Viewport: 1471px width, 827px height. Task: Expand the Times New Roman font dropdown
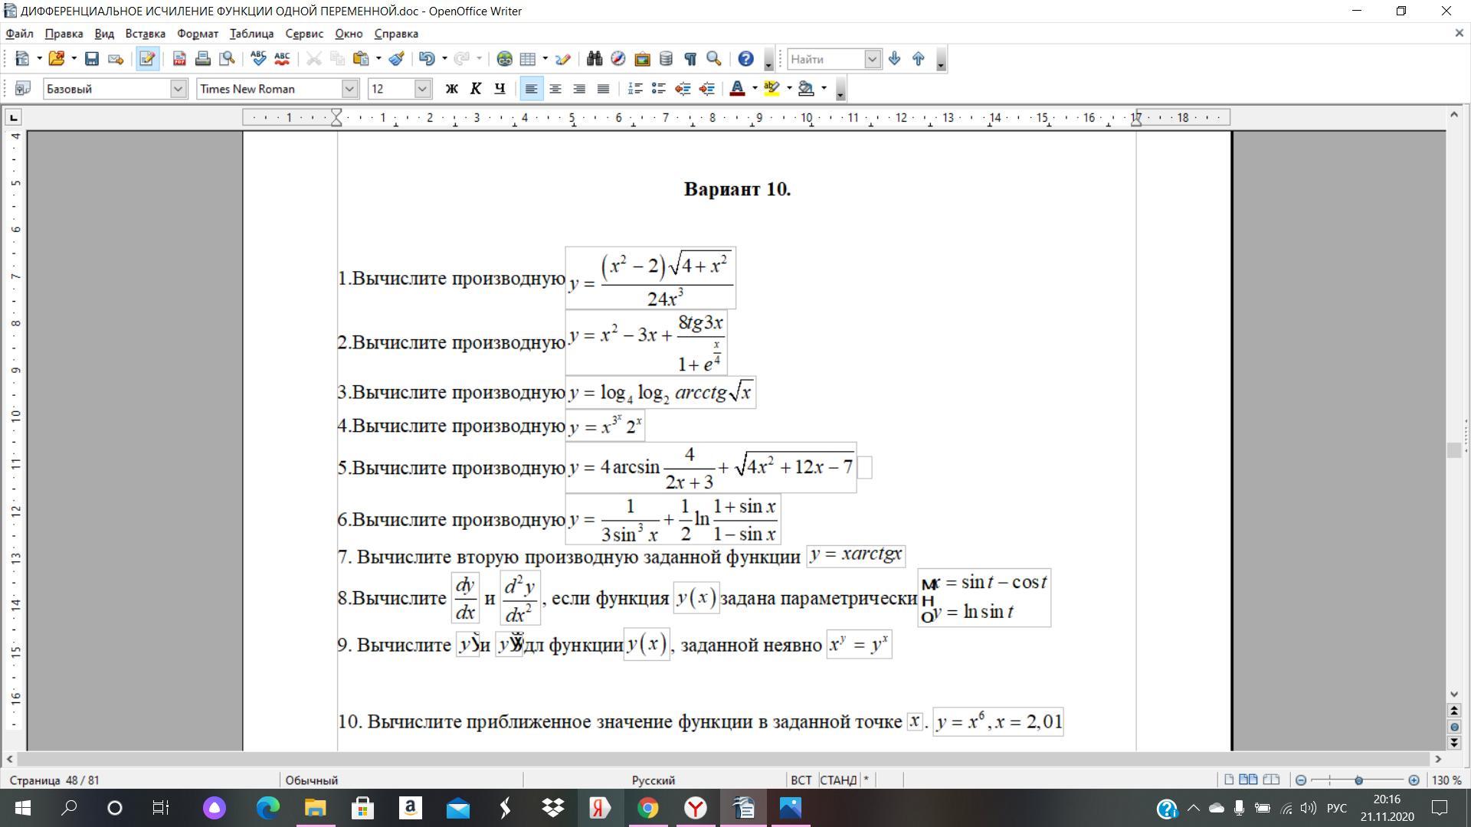(x=349, y=89)
